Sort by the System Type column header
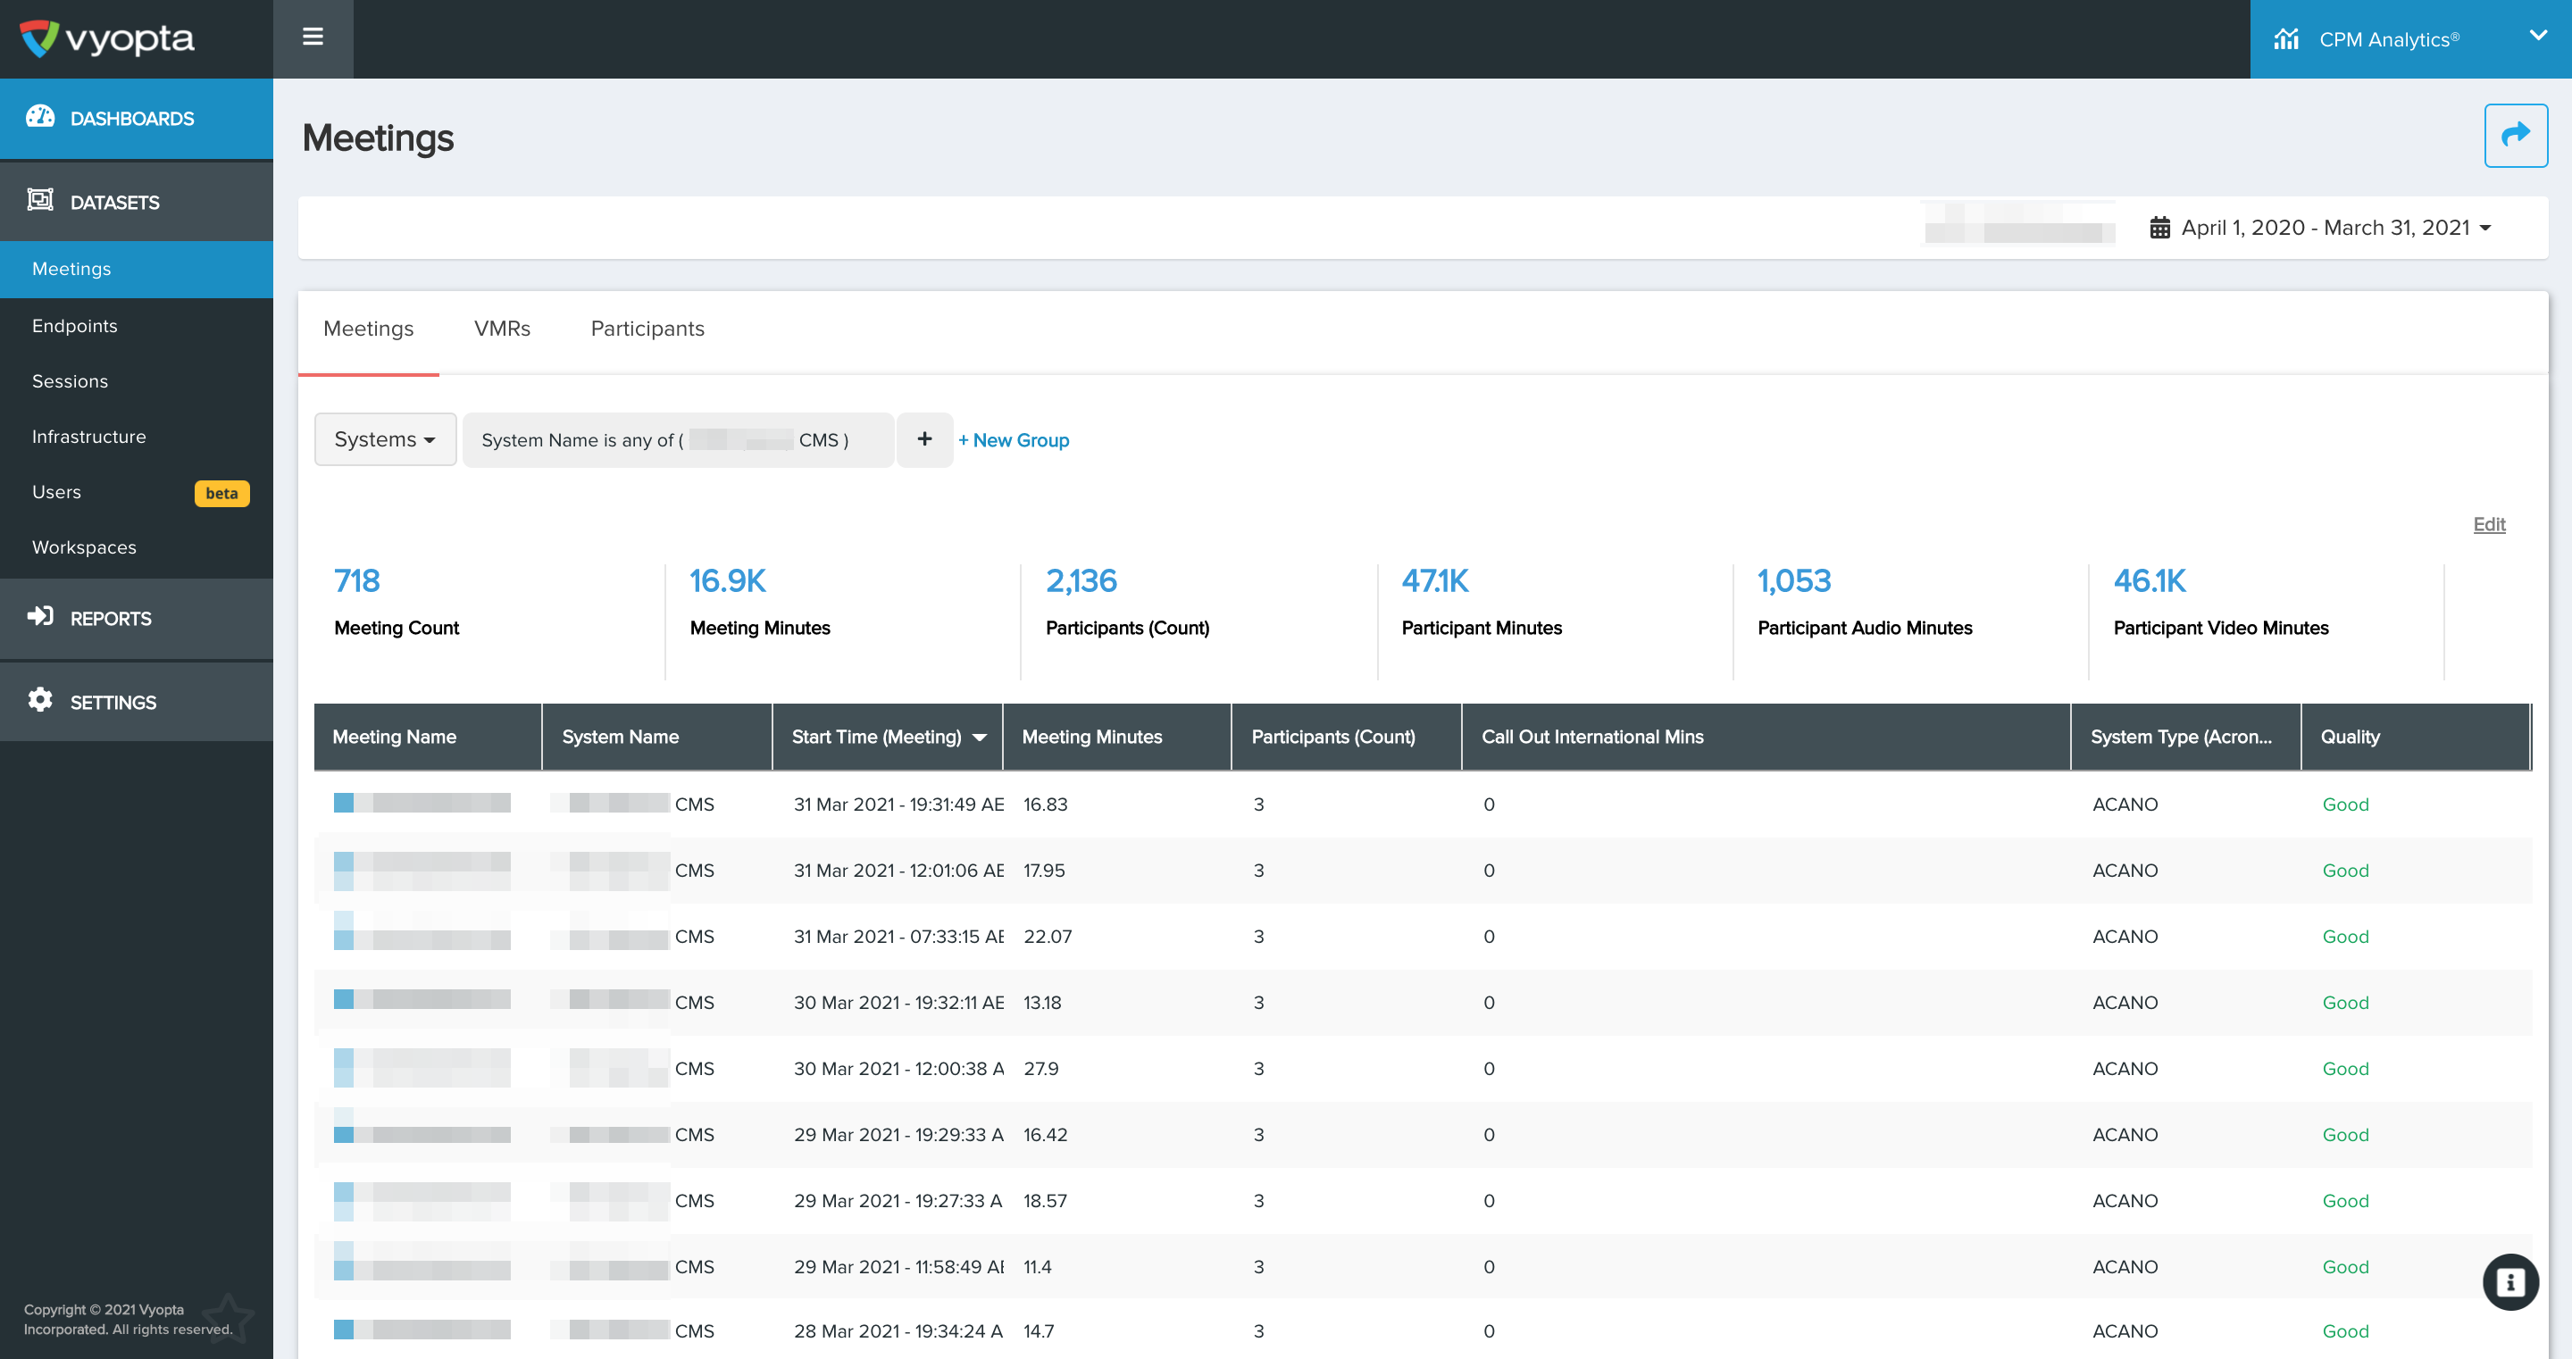Viewport: 2572px width, 1359px height. tap(2185, 737)
